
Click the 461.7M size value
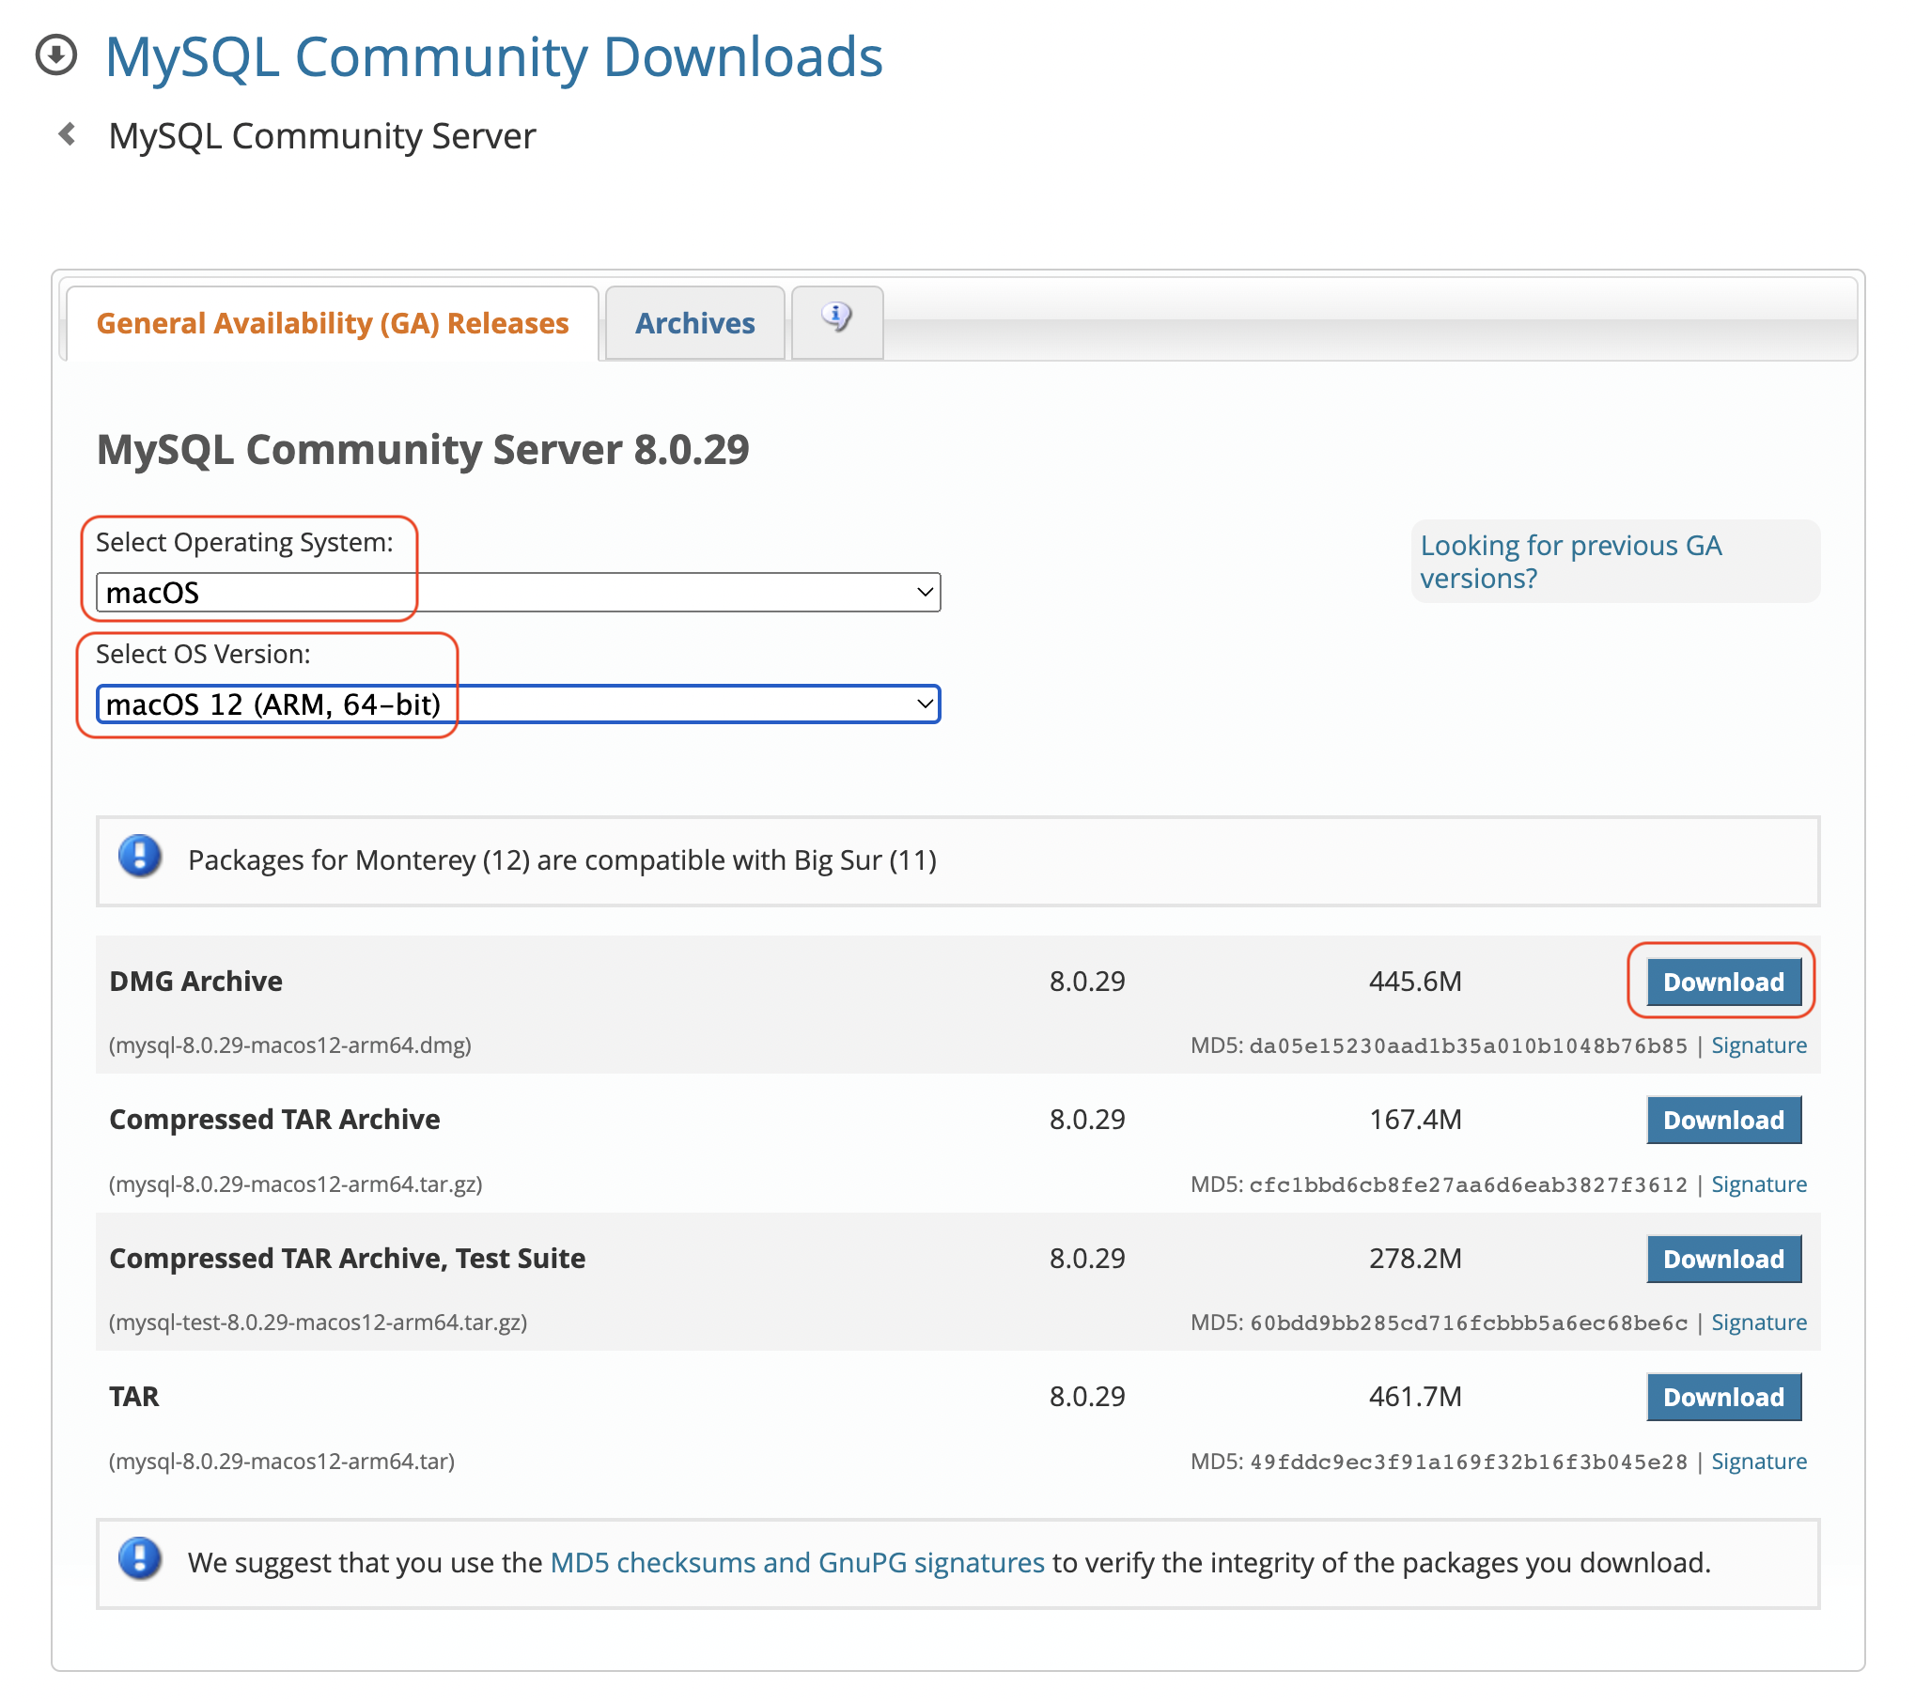click(x=1415, y=1397)
